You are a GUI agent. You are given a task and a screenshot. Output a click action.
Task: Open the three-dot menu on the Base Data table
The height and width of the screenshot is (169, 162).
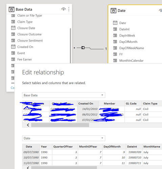69,9
